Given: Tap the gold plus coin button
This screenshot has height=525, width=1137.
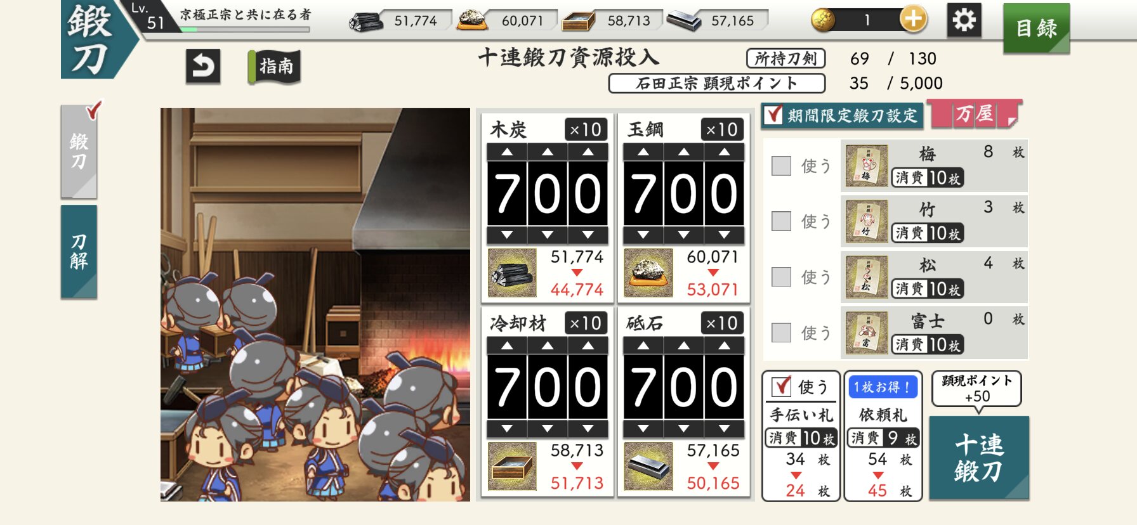Looking at the screenshot, I should coord(913,20).
